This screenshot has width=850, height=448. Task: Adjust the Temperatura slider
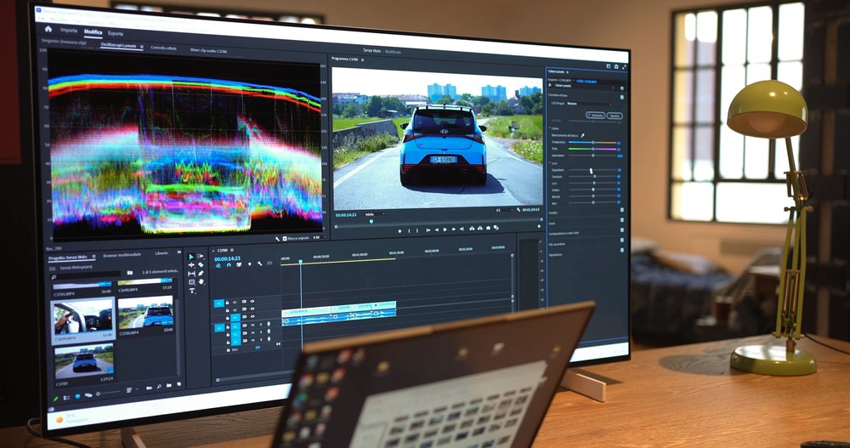coord(593,143)
